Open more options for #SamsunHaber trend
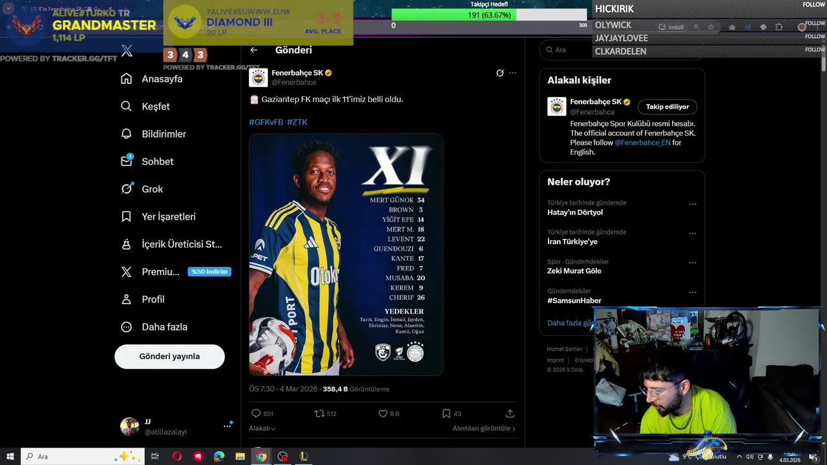This screenshot has height=465, width=827. [693, 293]
